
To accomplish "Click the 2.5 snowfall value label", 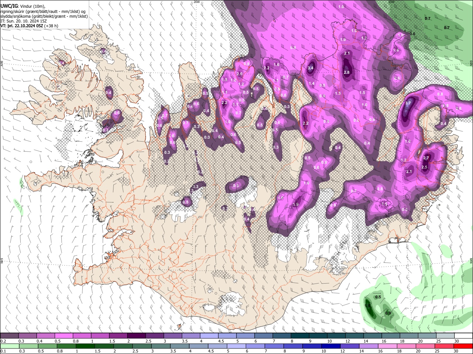I will pyautogui.click(x=424, y=167).
